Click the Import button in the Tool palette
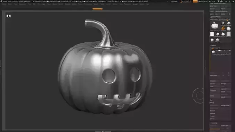Viewport: 235px width, 132px height. click(x=214, y=9)
